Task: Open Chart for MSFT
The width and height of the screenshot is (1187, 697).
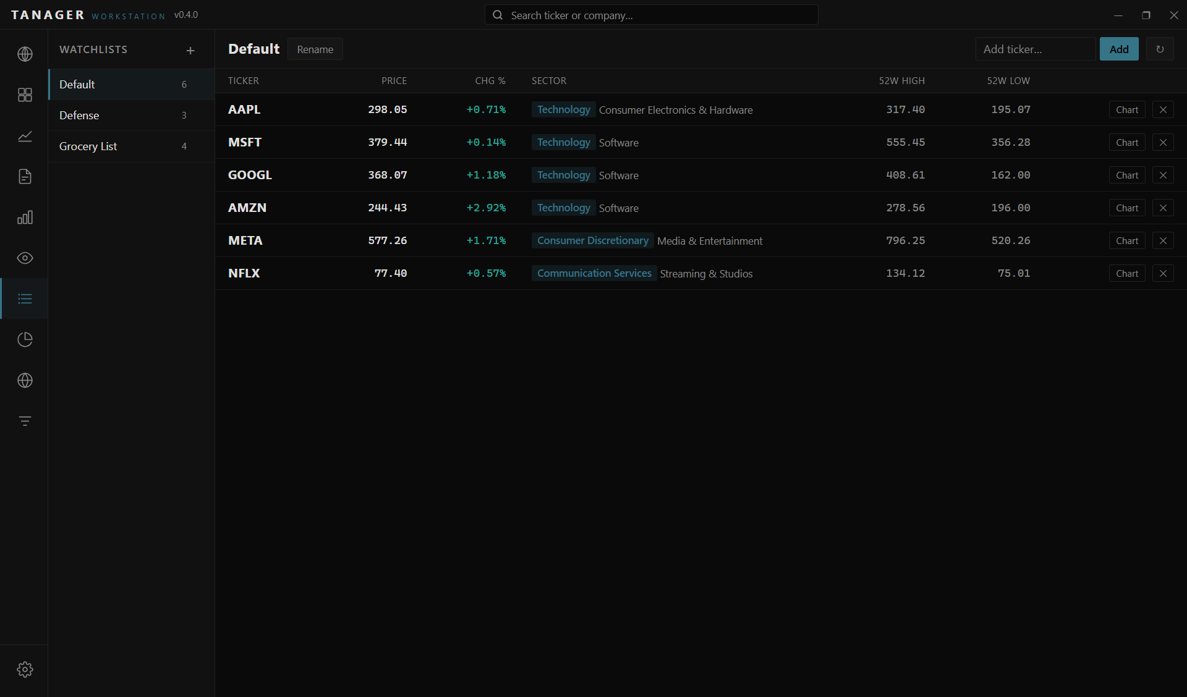Action: [1127, 142]
